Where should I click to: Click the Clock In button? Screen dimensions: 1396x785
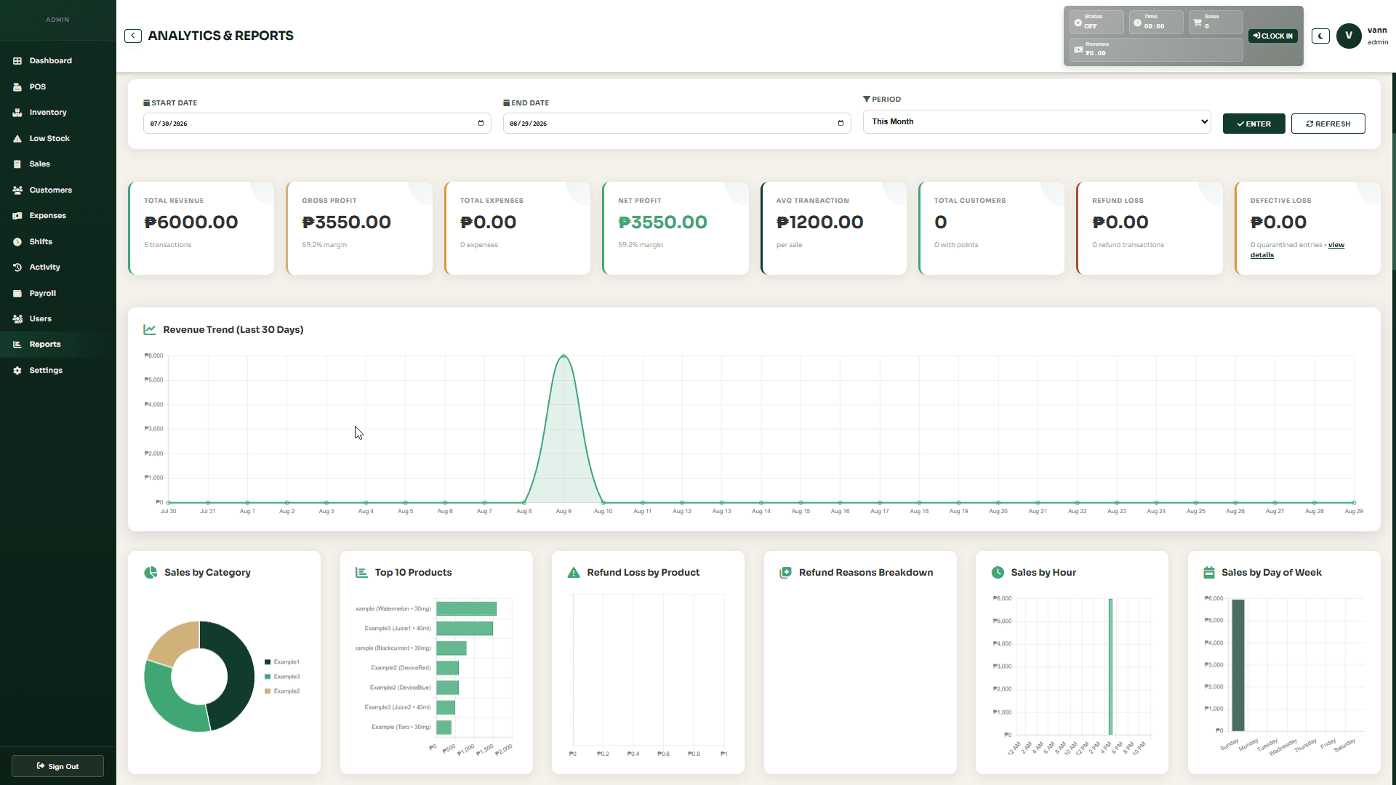pos(1272,36)
